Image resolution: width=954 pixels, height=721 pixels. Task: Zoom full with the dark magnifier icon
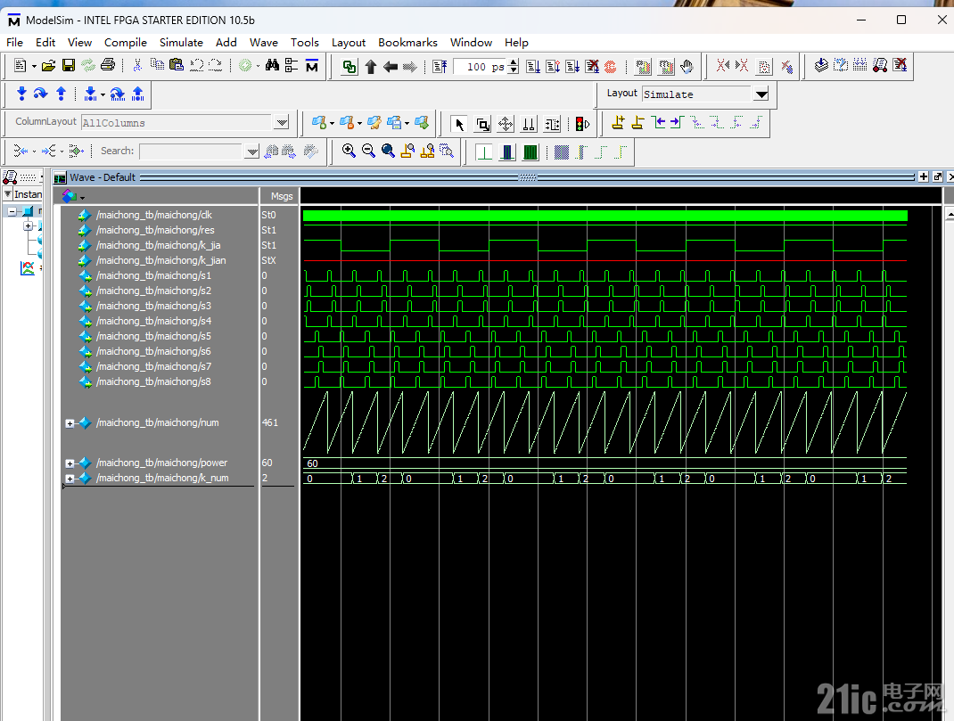tap(388, 151)
